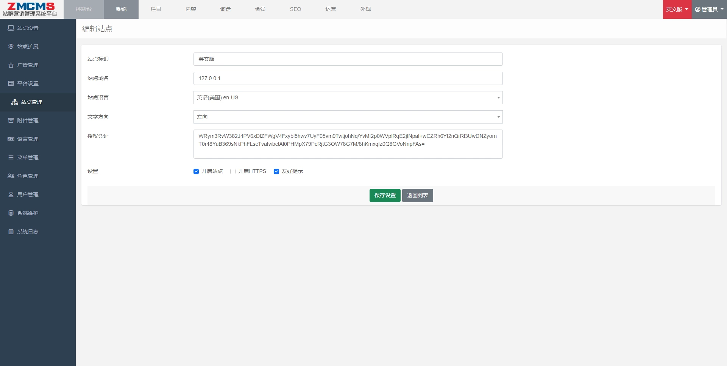The width and height of the screenshot is (727, 366).
Task: Click the 站点管理 sitemap icon
Action: (x=15, y=102)
